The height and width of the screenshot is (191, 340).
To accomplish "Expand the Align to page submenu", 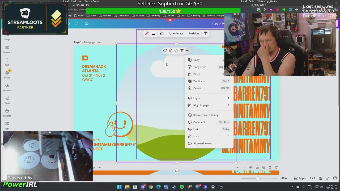I will (209, 105).
